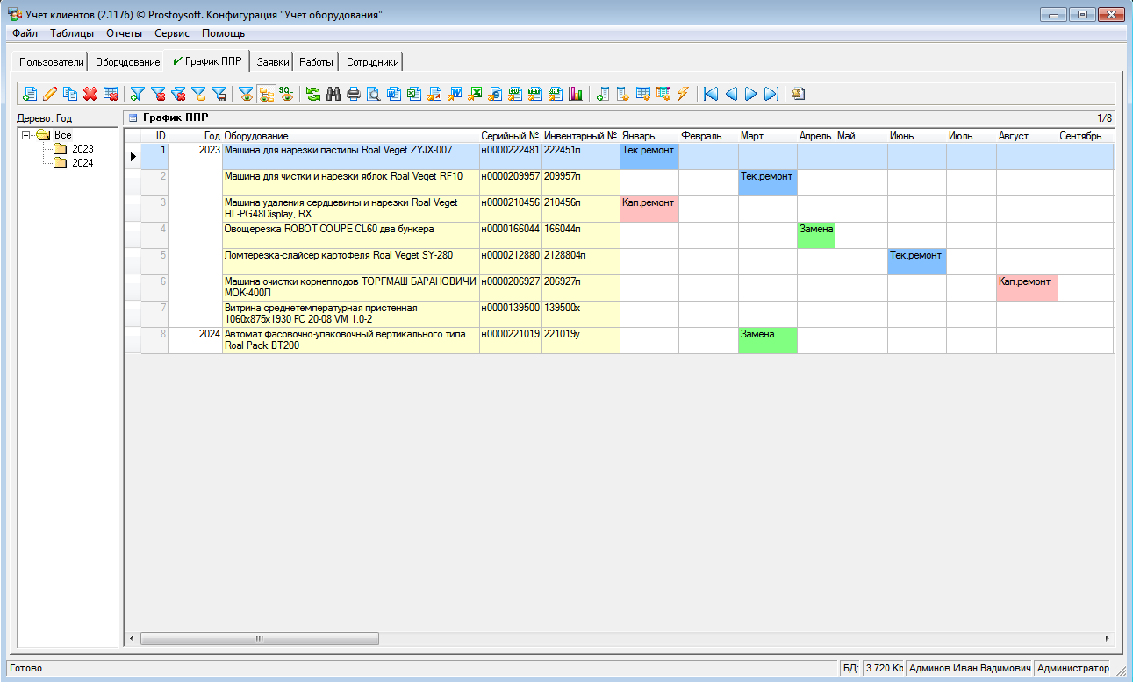Open search with the binoculars icon

tap(333, 94)
